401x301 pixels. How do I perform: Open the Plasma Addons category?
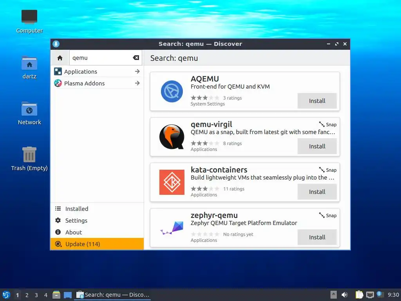pos(97,83)
